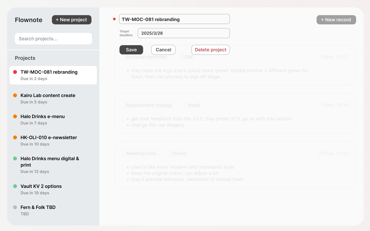Image resolution: width=370 pixels, height=231 pixels.
Task: Click red dot of TW-MOC-081 rebranding in sidebar
Action: click(x=15, y=72)
